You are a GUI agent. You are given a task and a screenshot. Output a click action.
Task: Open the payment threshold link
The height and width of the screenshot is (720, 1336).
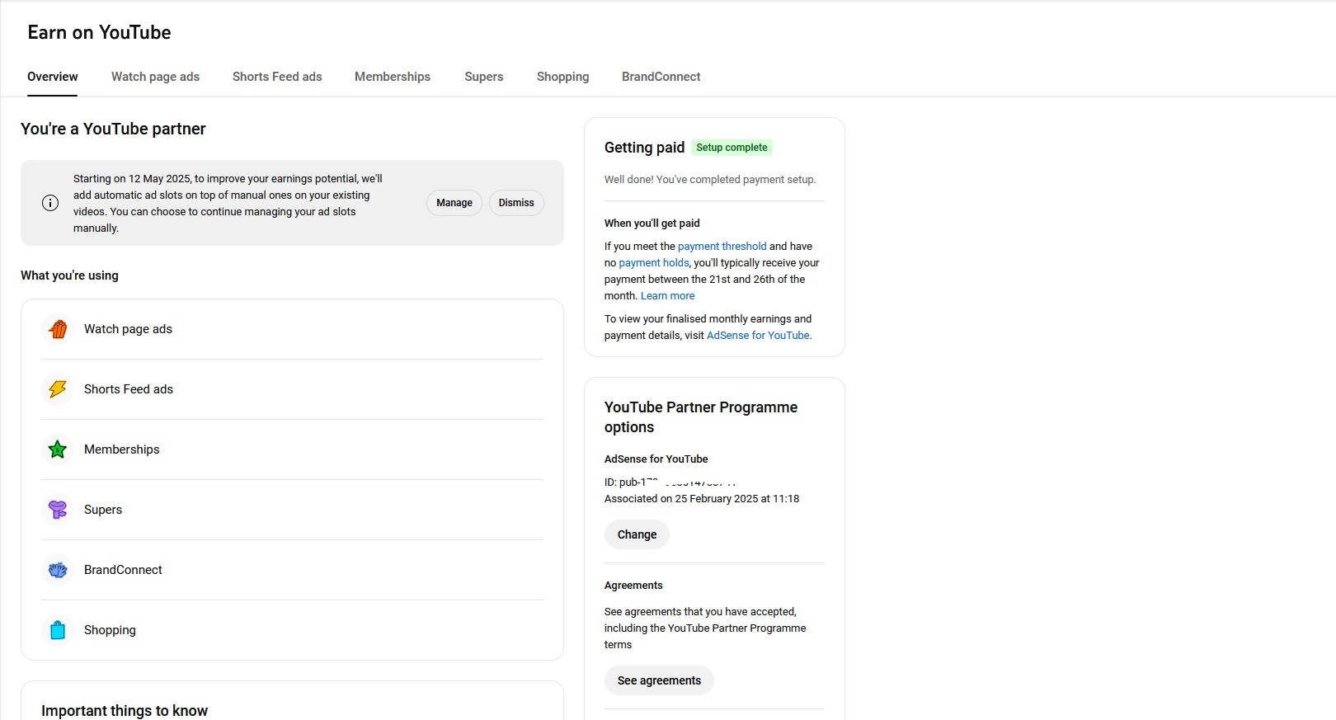pos(722,247)
